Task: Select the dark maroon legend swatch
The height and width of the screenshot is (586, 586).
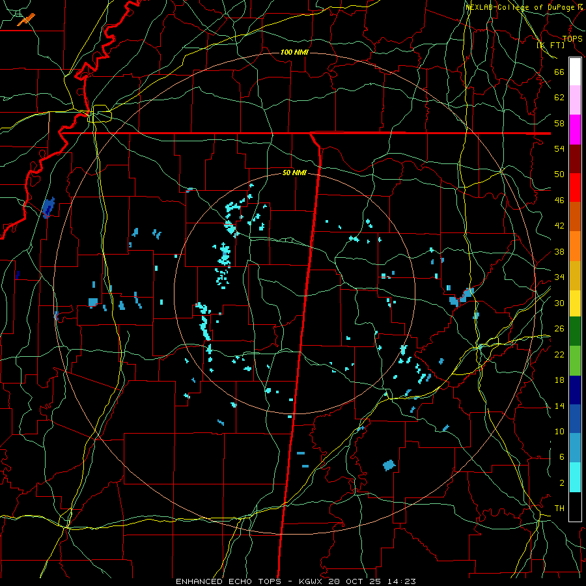Action: pyautogui.click(x=575, y=158)
